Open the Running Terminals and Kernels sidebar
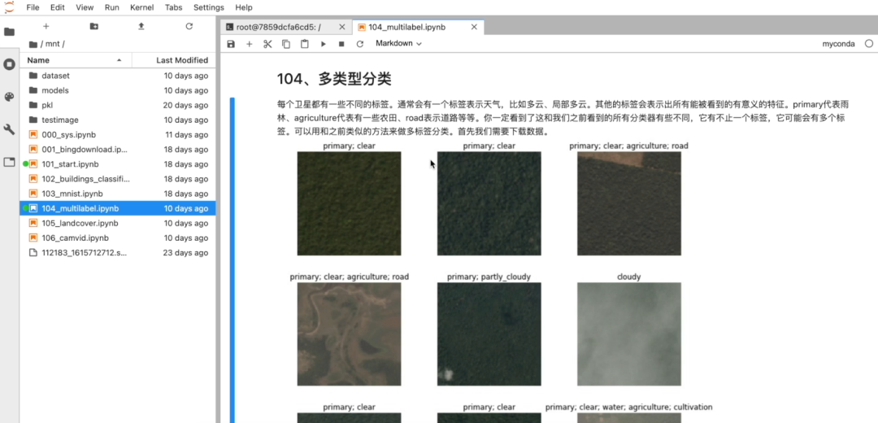Image resolution: width=878 pixels, height=423 pixels. click(10, 64)
